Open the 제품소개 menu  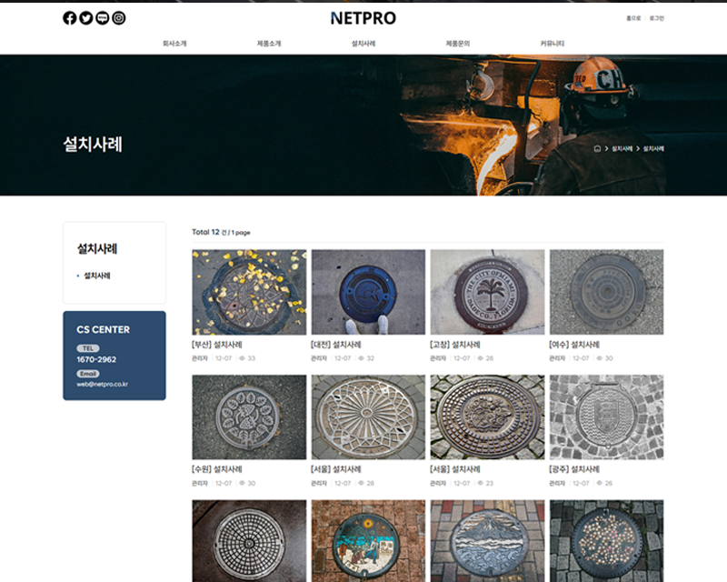[269, 44]
